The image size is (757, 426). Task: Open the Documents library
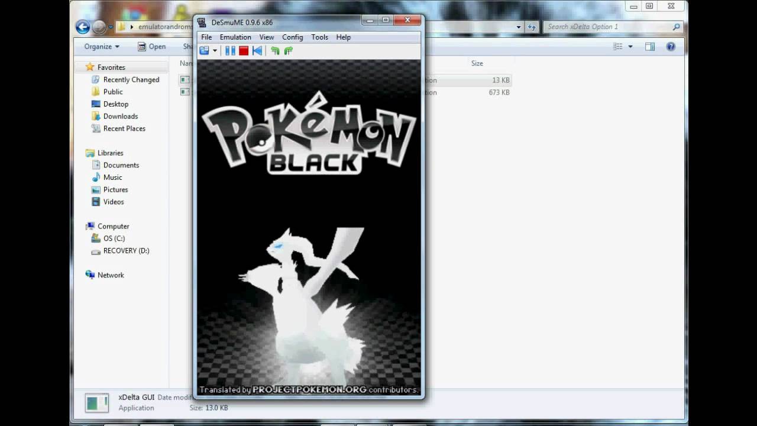(x=121, y=165)
